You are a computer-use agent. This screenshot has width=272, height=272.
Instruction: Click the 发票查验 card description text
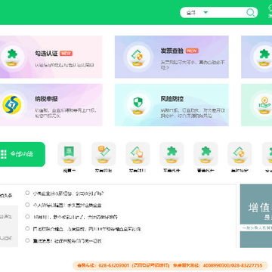coord(193,65)
